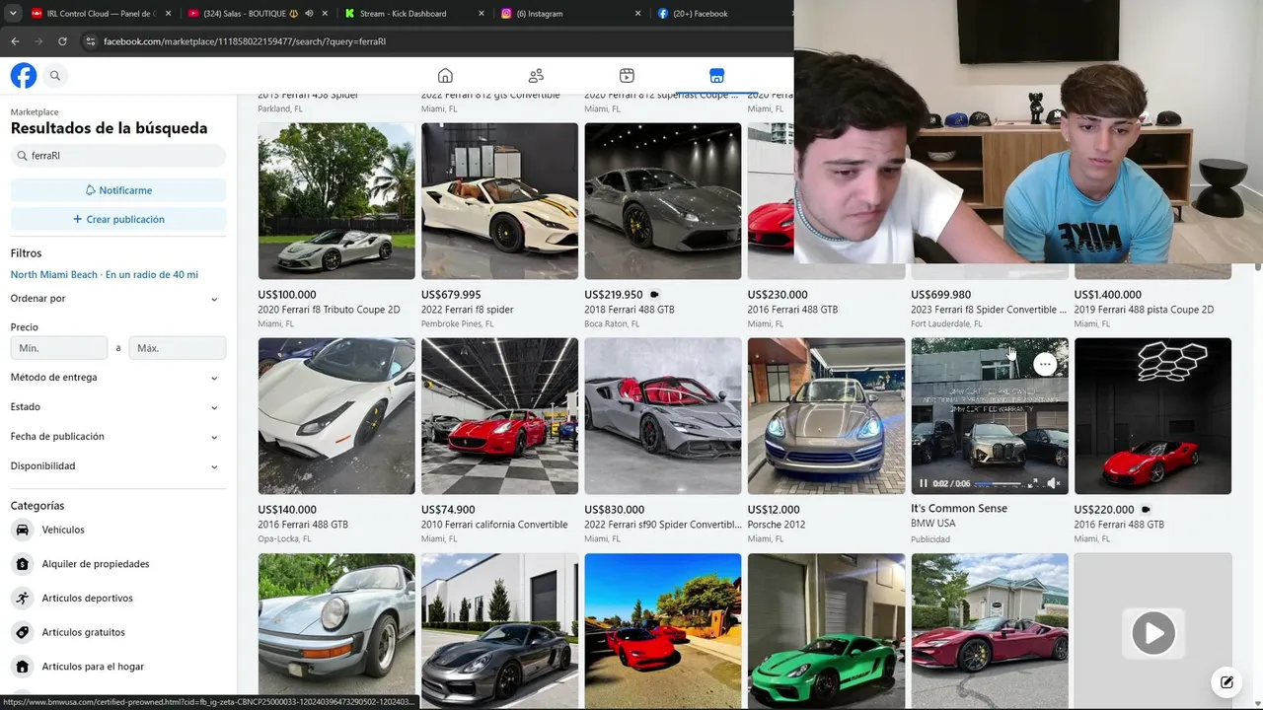
Task: Open Artículos deportivos category icon
Action: point(22,598)
